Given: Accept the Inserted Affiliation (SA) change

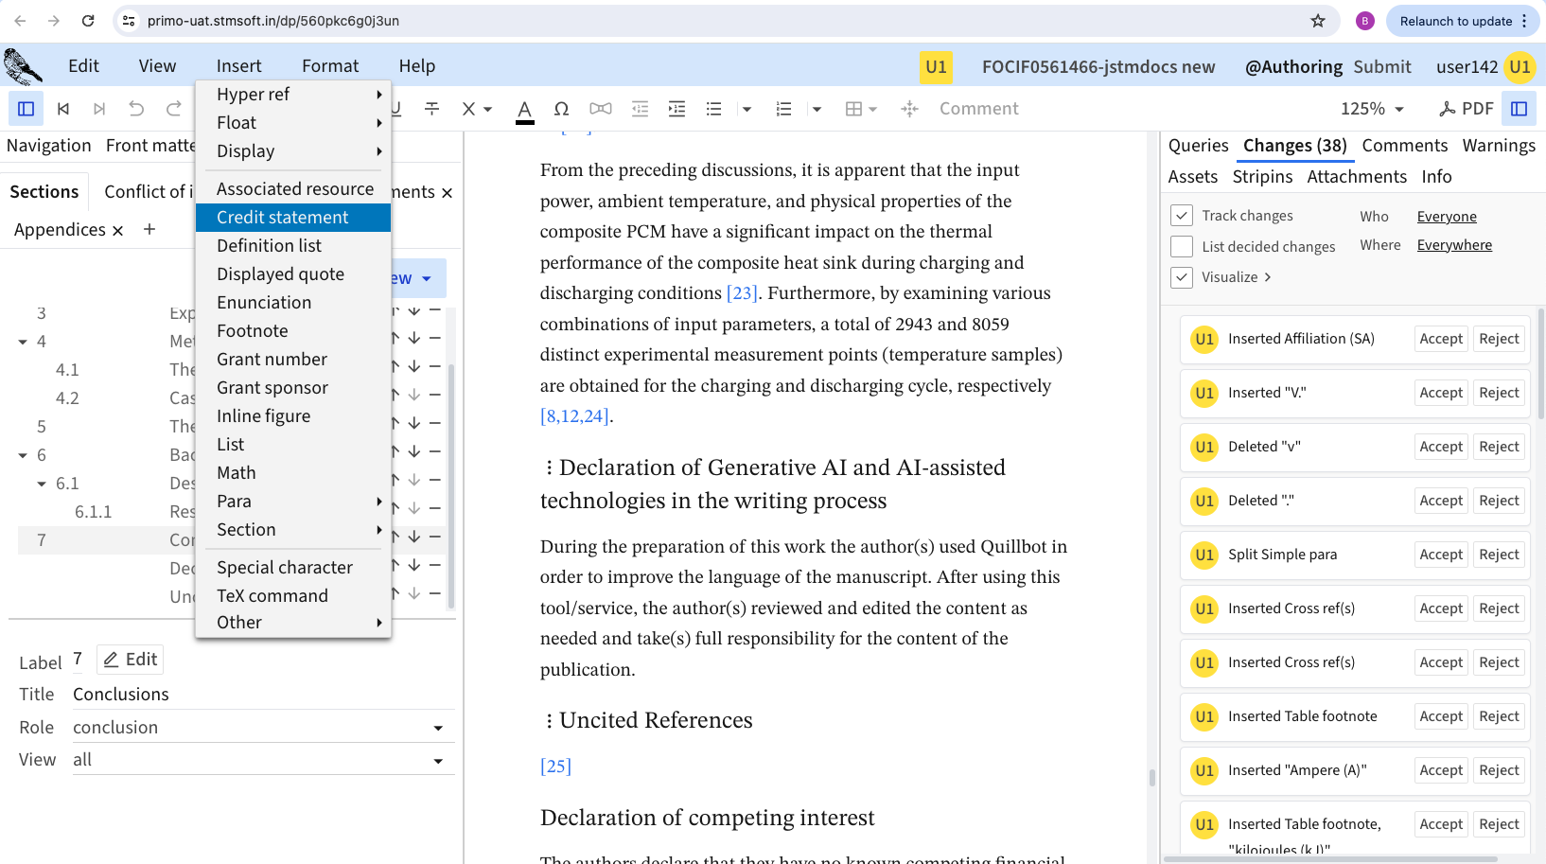Looking at the screenshot, I should tap(1440, 339).
